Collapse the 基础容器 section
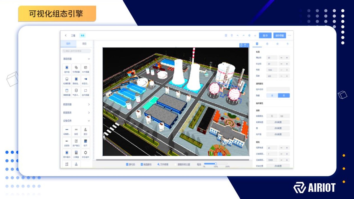 pos(89,59)
